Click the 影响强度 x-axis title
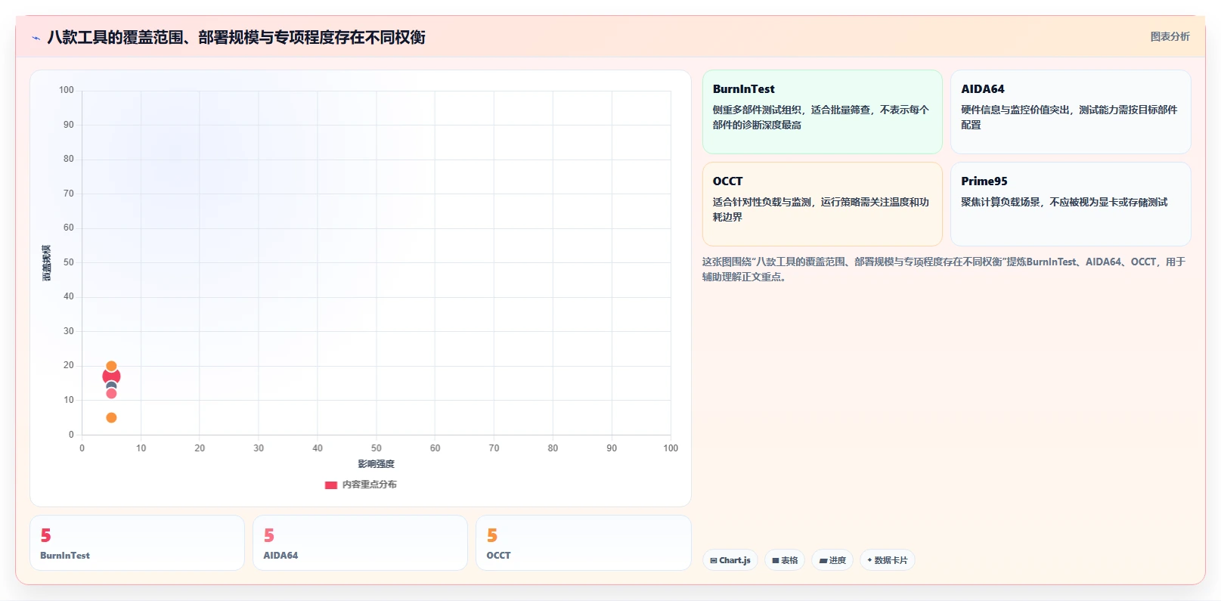The height and width of the screenshot is (601, 1221). (376, 464)
